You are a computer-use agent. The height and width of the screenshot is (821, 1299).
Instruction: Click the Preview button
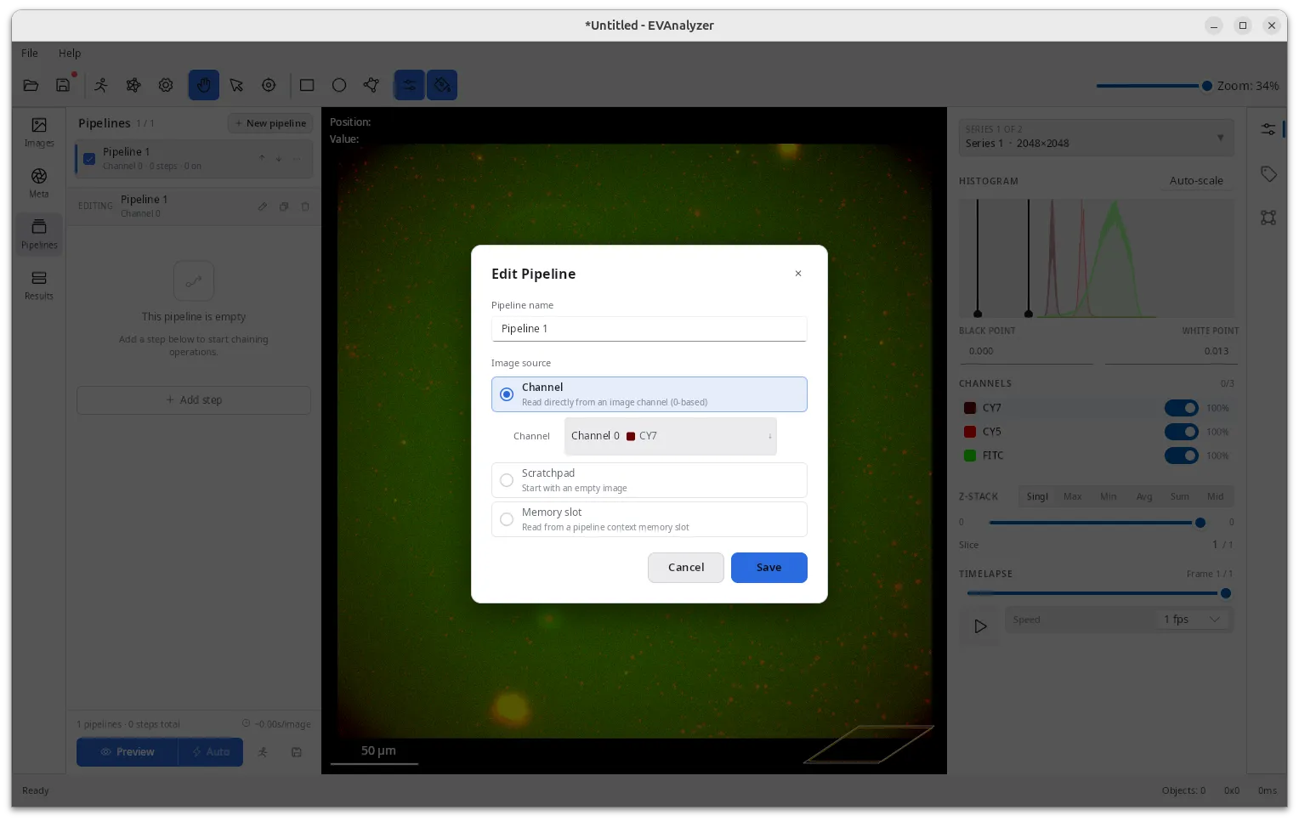point(128,752)
